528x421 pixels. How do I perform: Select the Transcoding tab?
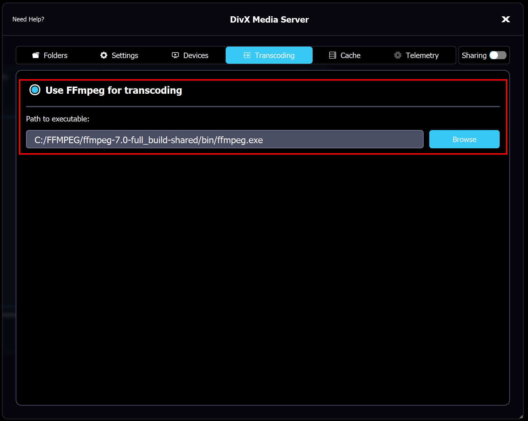click(x=269, y=55)
